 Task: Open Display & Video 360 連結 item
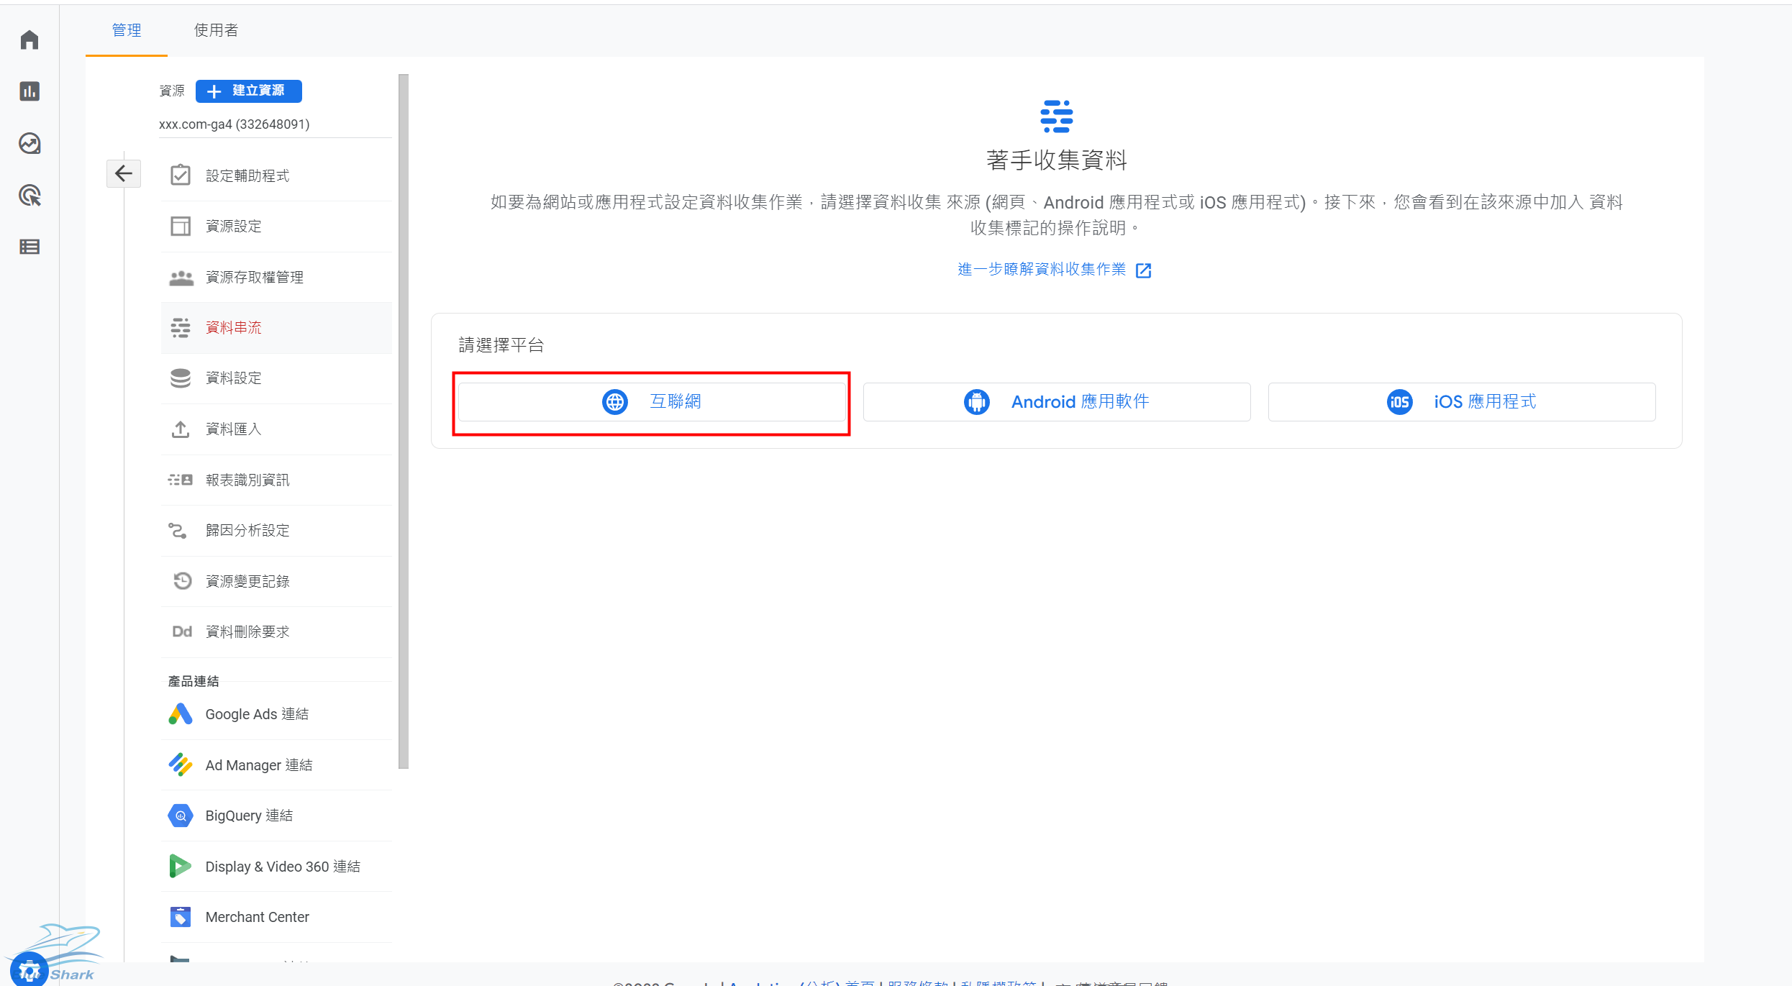point(276,867)
